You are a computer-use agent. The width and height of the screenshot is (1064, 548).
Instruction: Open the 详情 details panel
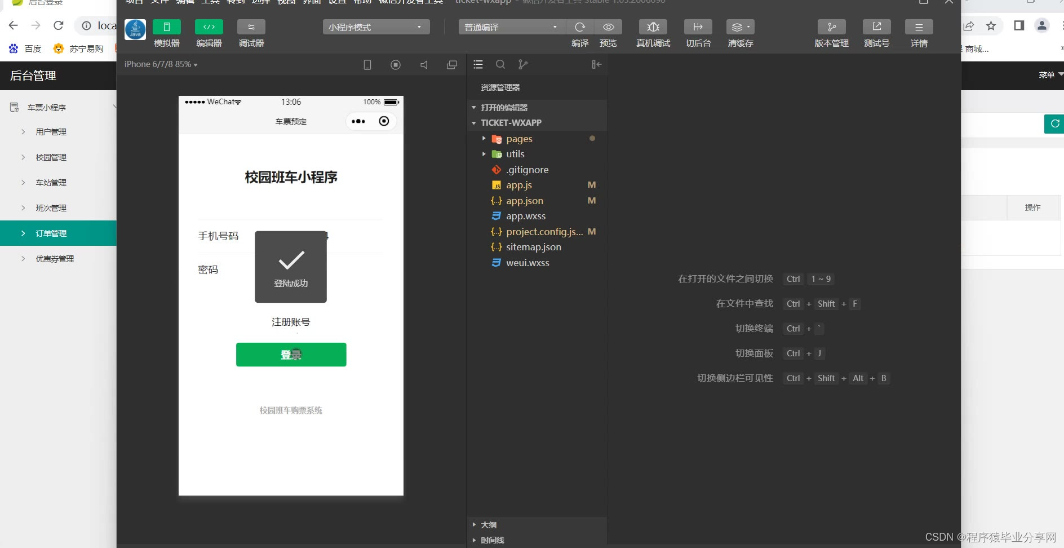tap(919, 27)
